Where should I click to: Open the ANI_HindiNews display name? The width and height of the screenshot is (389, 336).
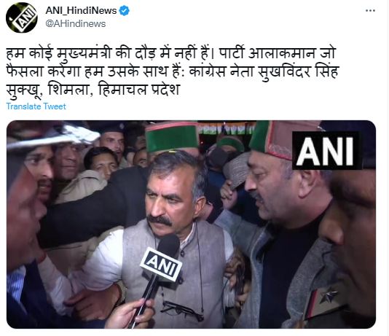point(81,10)
